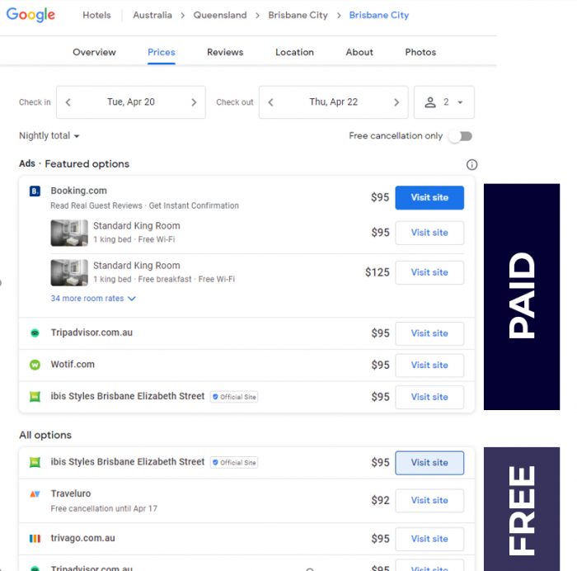Click the ibis Styles logo under All options

click(35, 462)
